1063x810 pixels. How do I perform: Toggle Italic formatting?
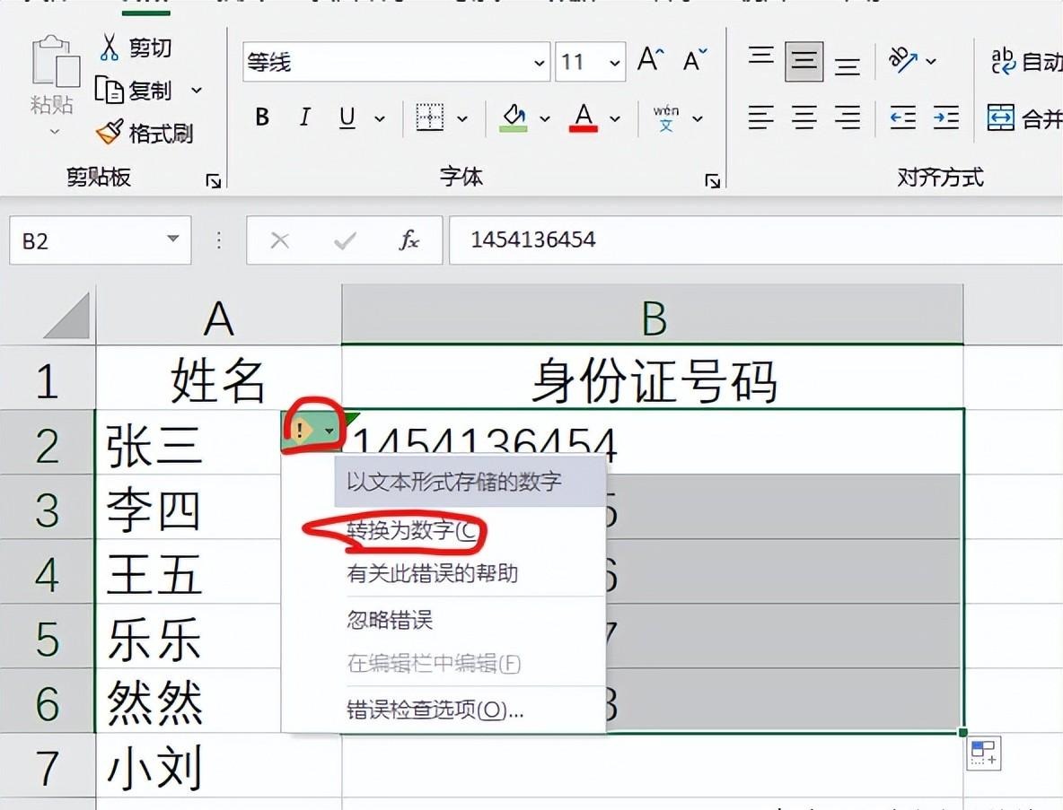(305, 118)
